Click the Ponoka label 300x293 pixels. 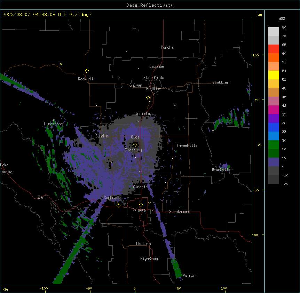(x=167, y=47)
